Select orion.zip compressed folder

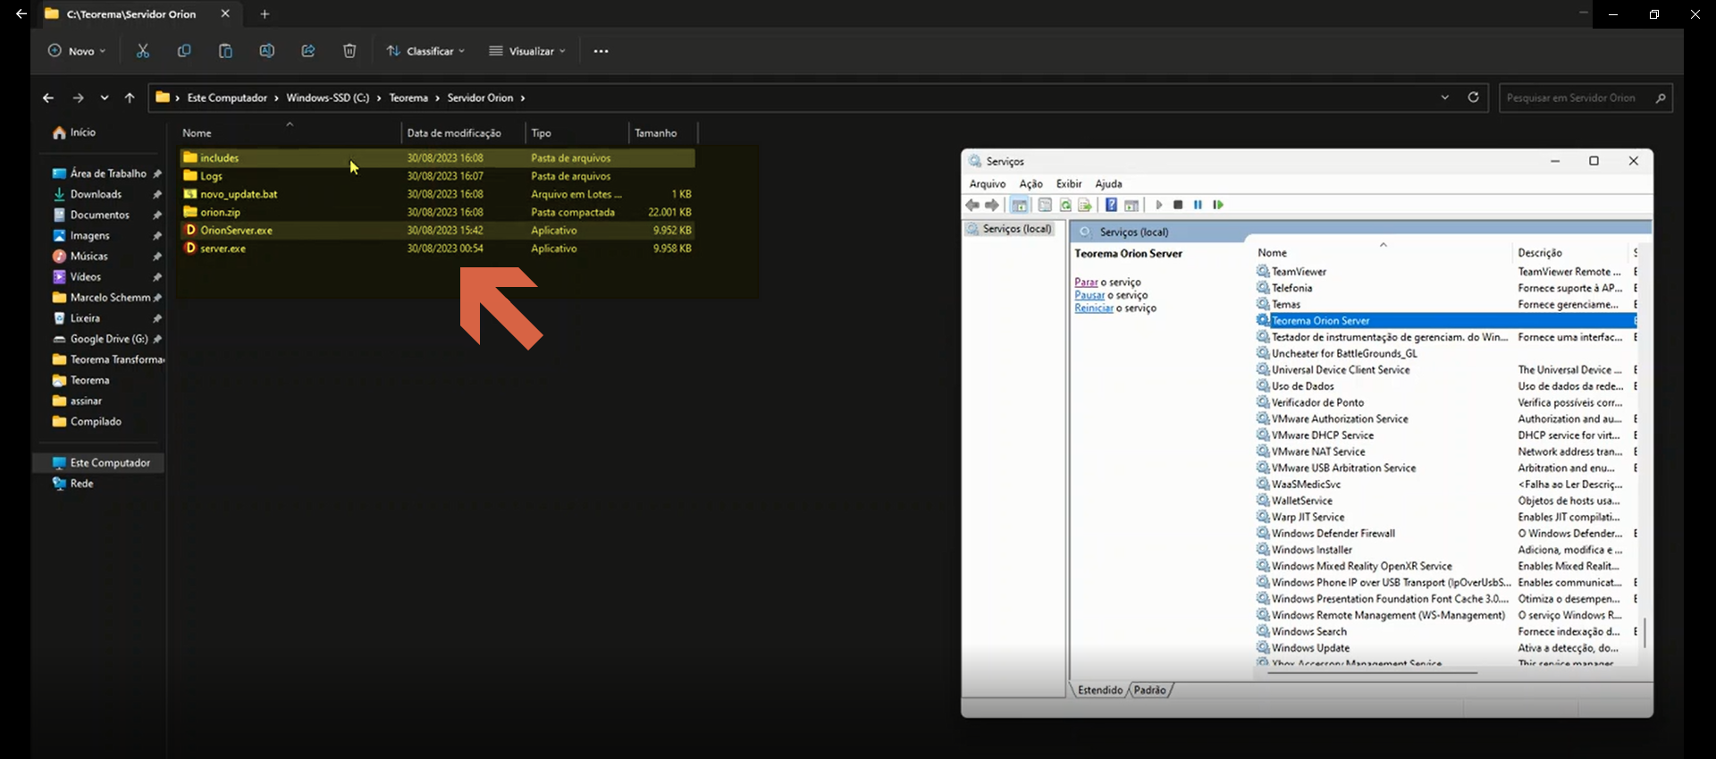click(437, 212)
